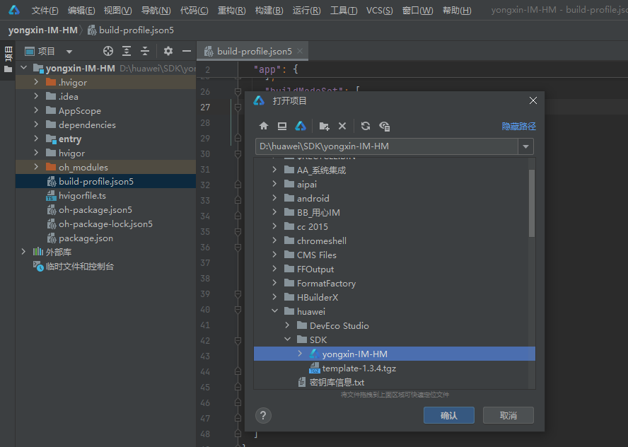Create a new folder in the dialog
Viewport: 628px width, 447px height.
[324, 126]
